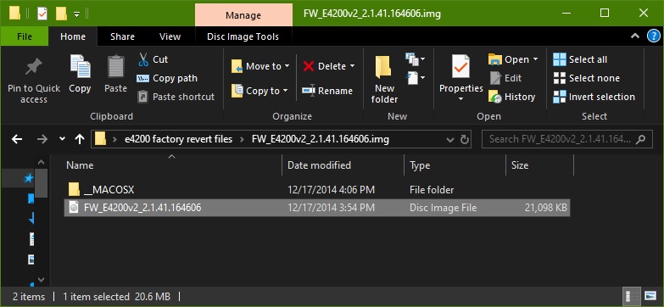Open Disc Image Tools tab
The height and width of the screenshot is (307, 664).
pos(243,36)
